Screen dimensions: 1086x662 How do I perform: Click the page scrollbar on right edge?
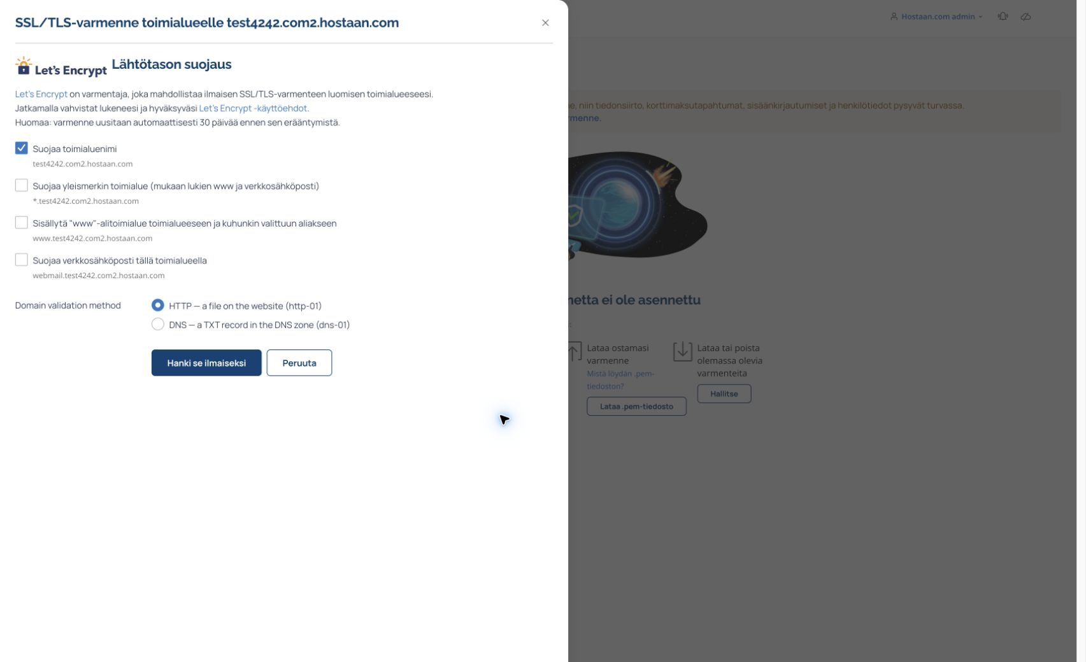click(x=1081, y=331)
